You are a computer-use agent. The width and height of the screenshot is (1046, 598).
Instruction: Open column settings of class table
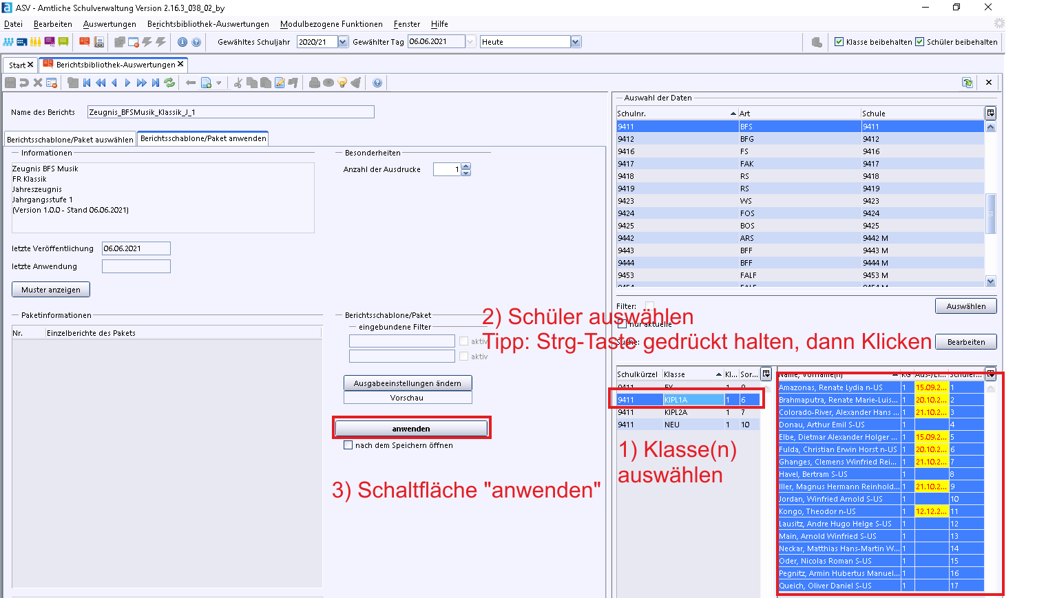coord(766,374)
